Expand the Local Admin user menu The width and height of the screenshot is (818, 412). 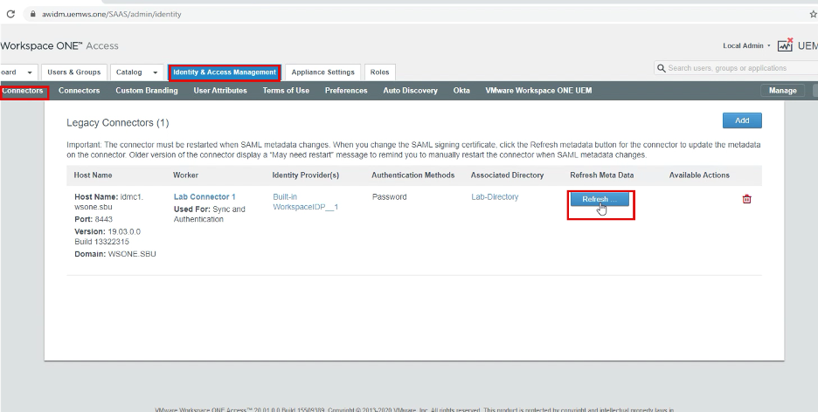pyautogui.click(x=746, y=45)
